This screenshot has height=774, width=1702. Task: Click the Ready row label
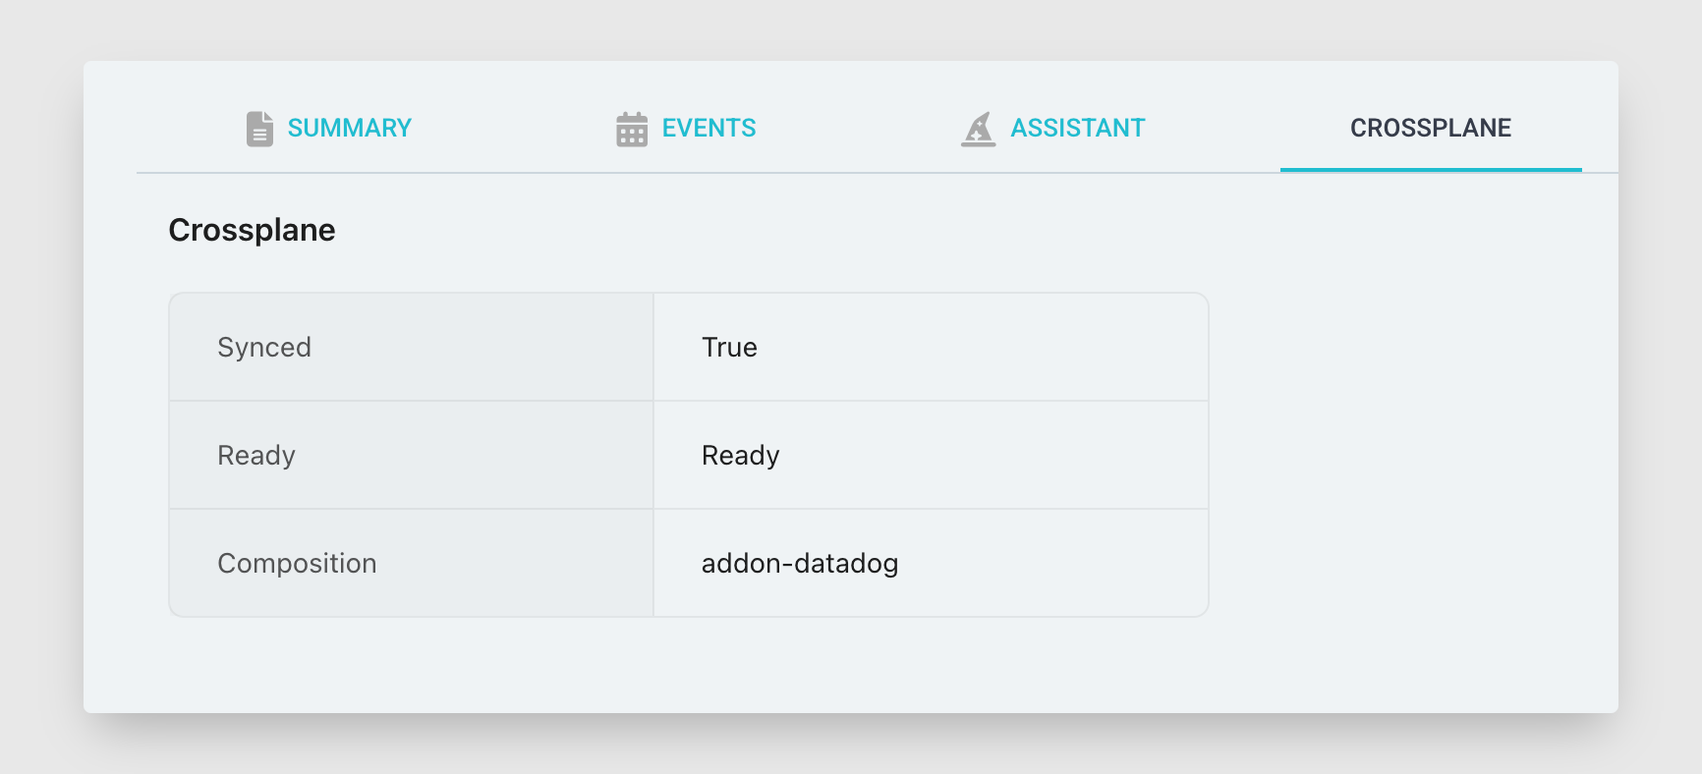pos(256,455)
